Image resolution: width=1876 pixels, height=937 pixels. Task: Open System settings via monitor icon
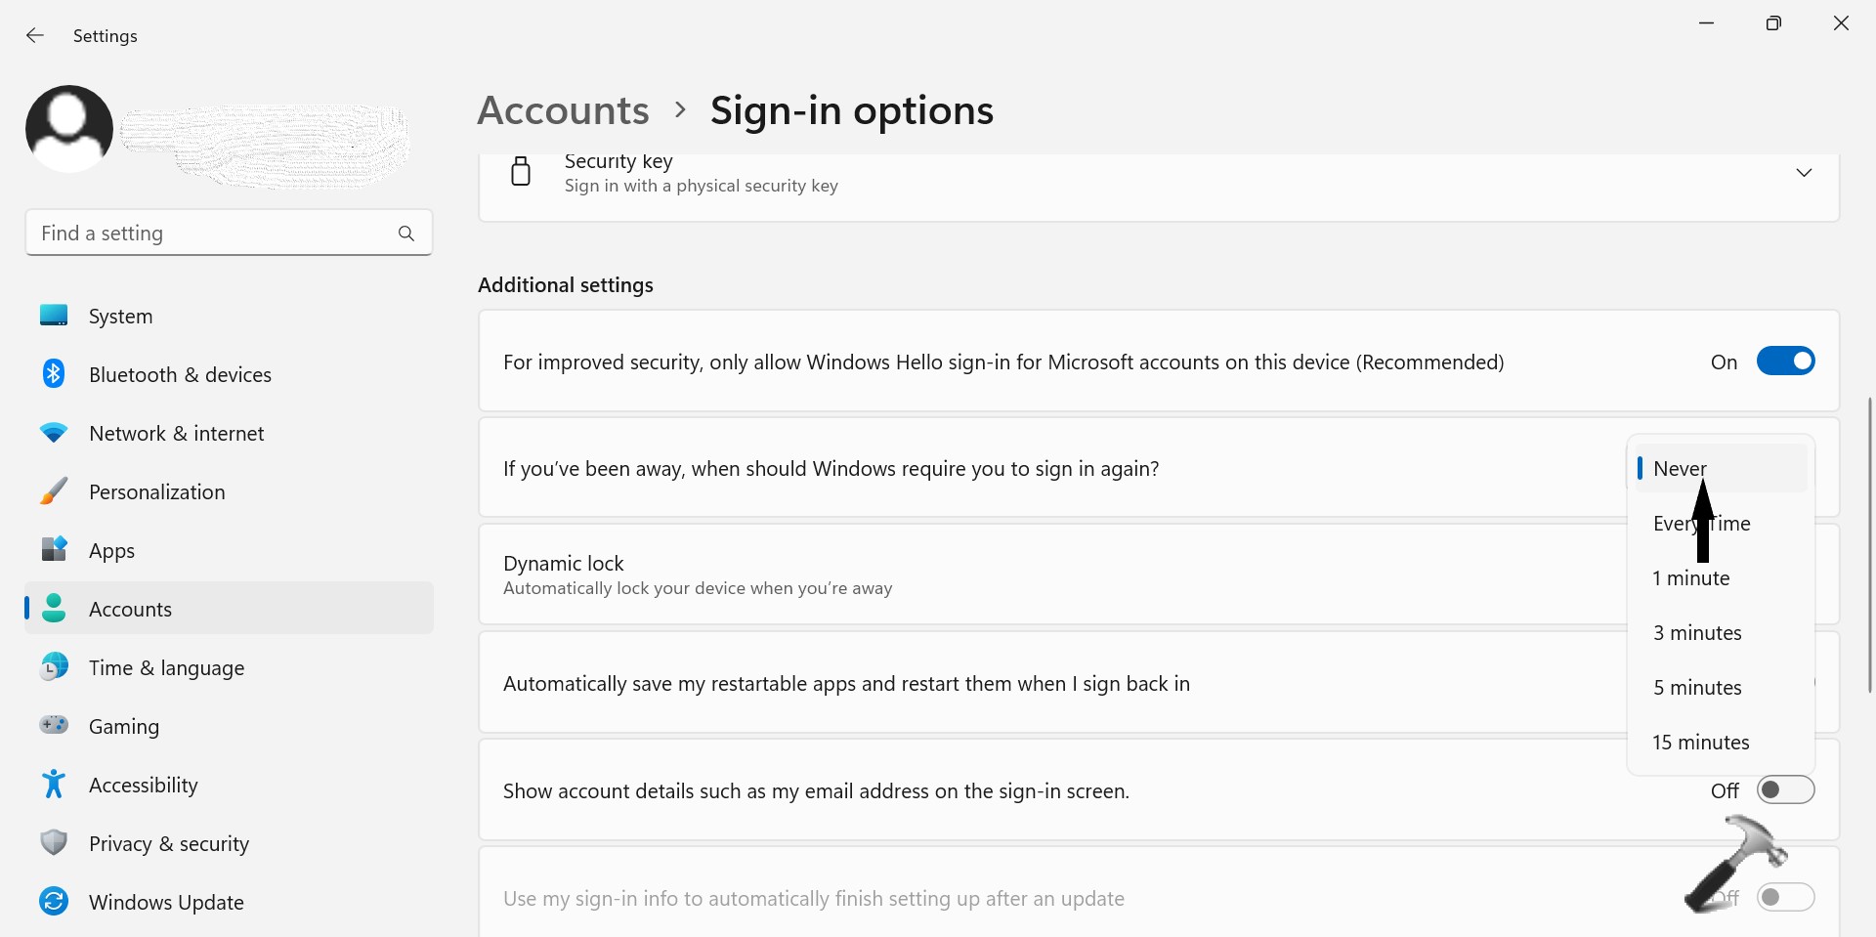[54, 316]
